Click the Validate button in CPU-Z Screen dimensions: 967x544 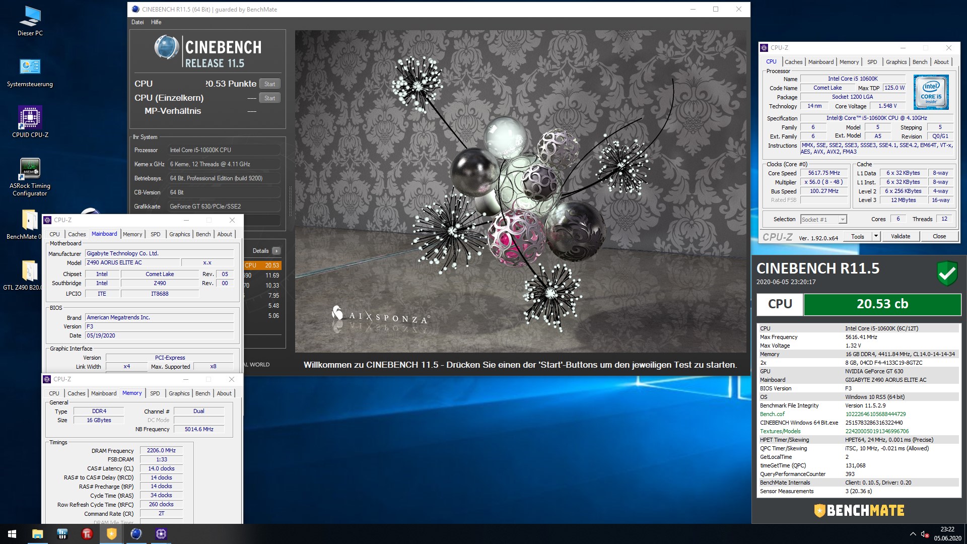coord(901,236)
